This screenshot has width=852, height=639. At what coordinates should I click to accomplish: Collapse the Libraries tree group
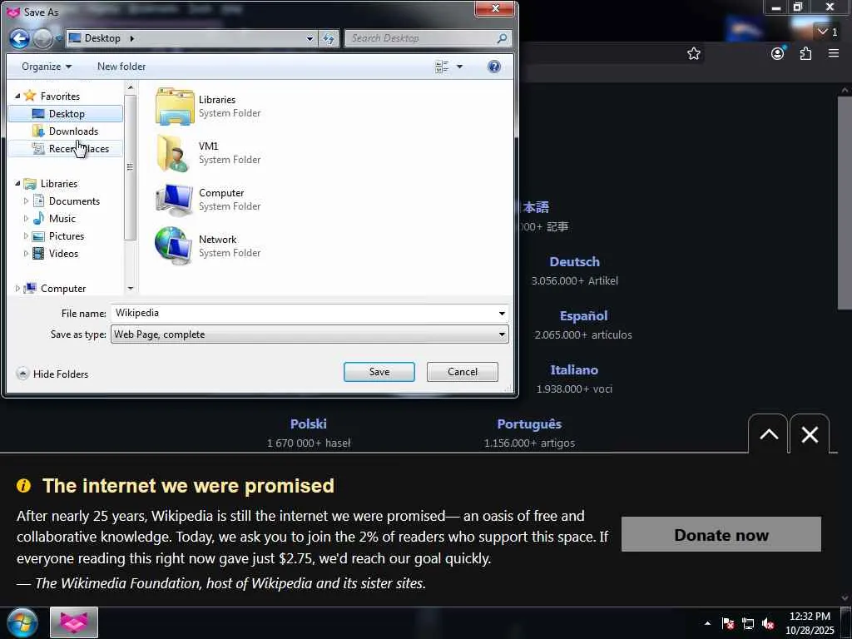17,183
